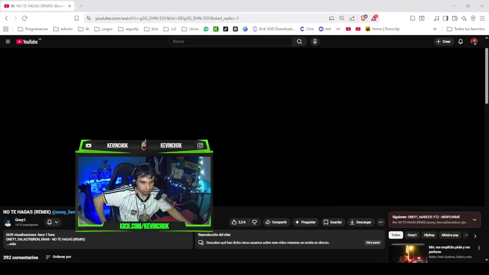Bookmark this page with bookmark icon
489x275 pixels.
(x=76, y=18)
